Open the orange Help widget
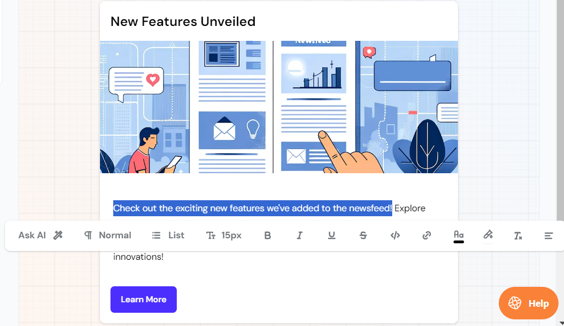The height and width of the screenshot is (326, 564). point(529,303)
